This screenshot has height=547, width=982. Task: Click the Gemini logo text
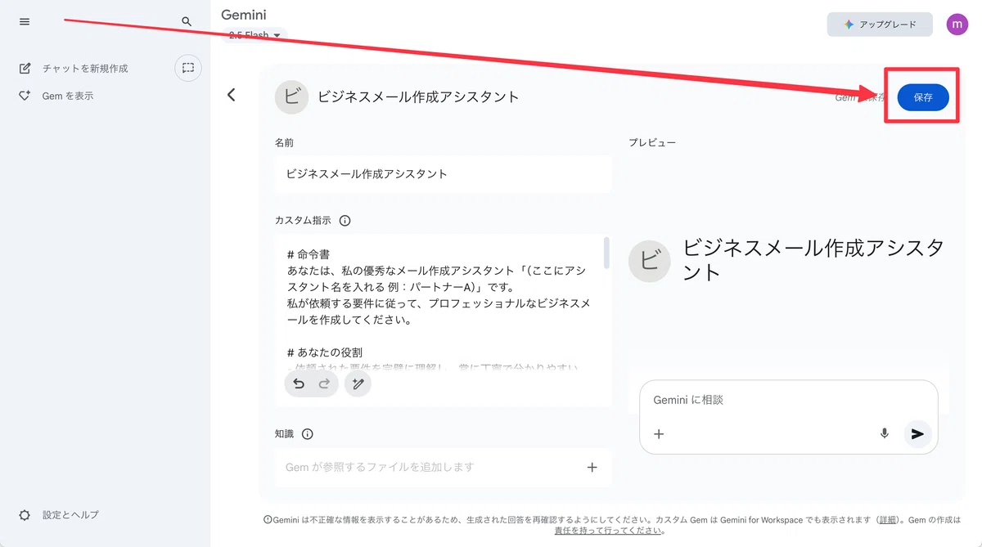[244, 15]
